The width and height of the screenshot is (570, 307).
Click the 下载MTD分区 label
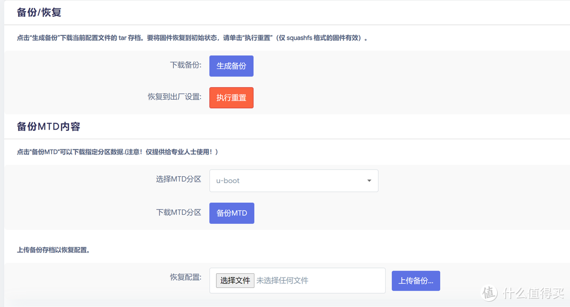(179, 213)
